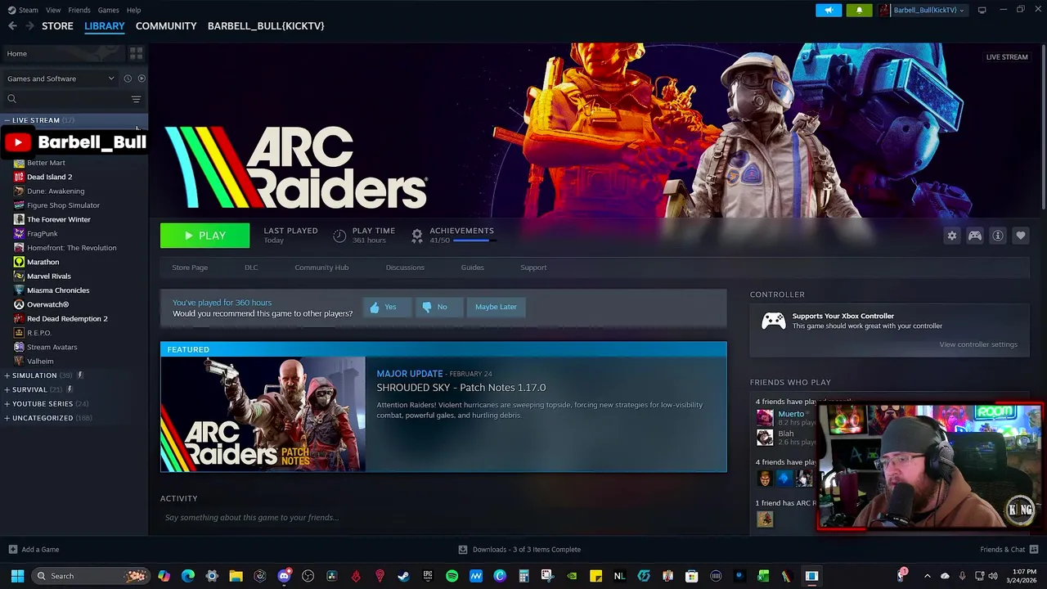Open Discord from the taskbar
Image resolution: width=1047 pixels, height=589 pixels.
pos(284,576)
